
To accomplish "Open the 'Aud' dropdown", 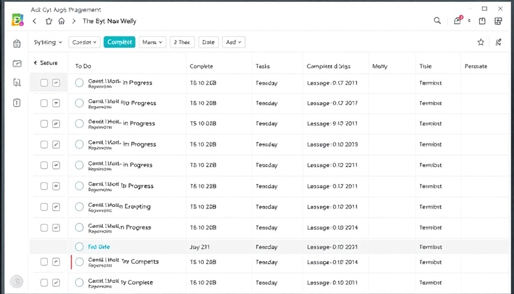I will 233,42.
